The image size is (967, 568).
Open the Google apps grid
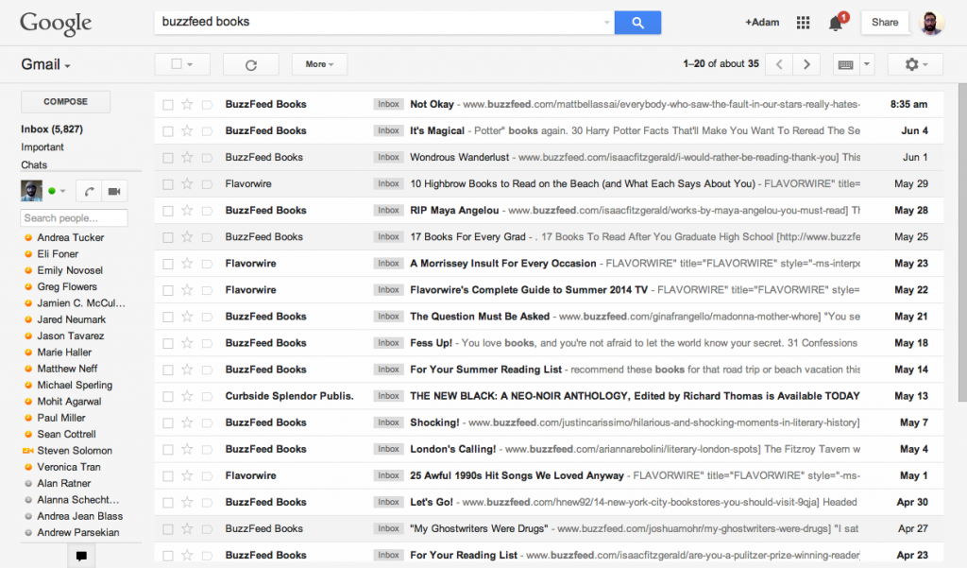tap(804, 23)
